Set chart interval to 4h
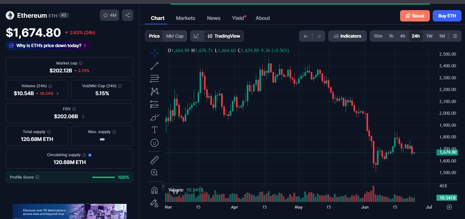The width and height of the screenshot is (465, 219). coord(403,36)
